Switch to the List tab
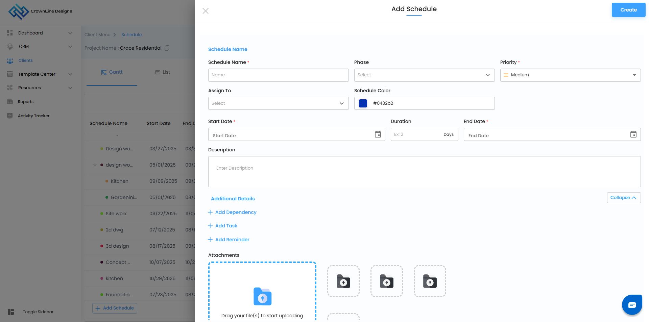This screenshot has width=649, height=322. point(163,72)
